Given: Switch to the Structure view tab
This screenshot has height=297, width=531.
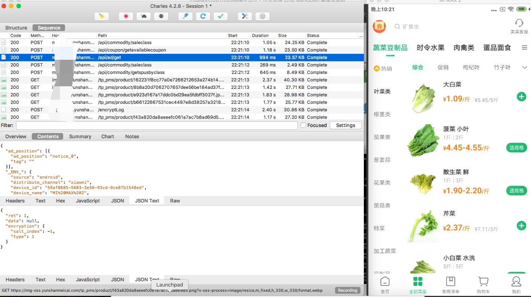Looking at the screenshot, I should pos(16,28).
